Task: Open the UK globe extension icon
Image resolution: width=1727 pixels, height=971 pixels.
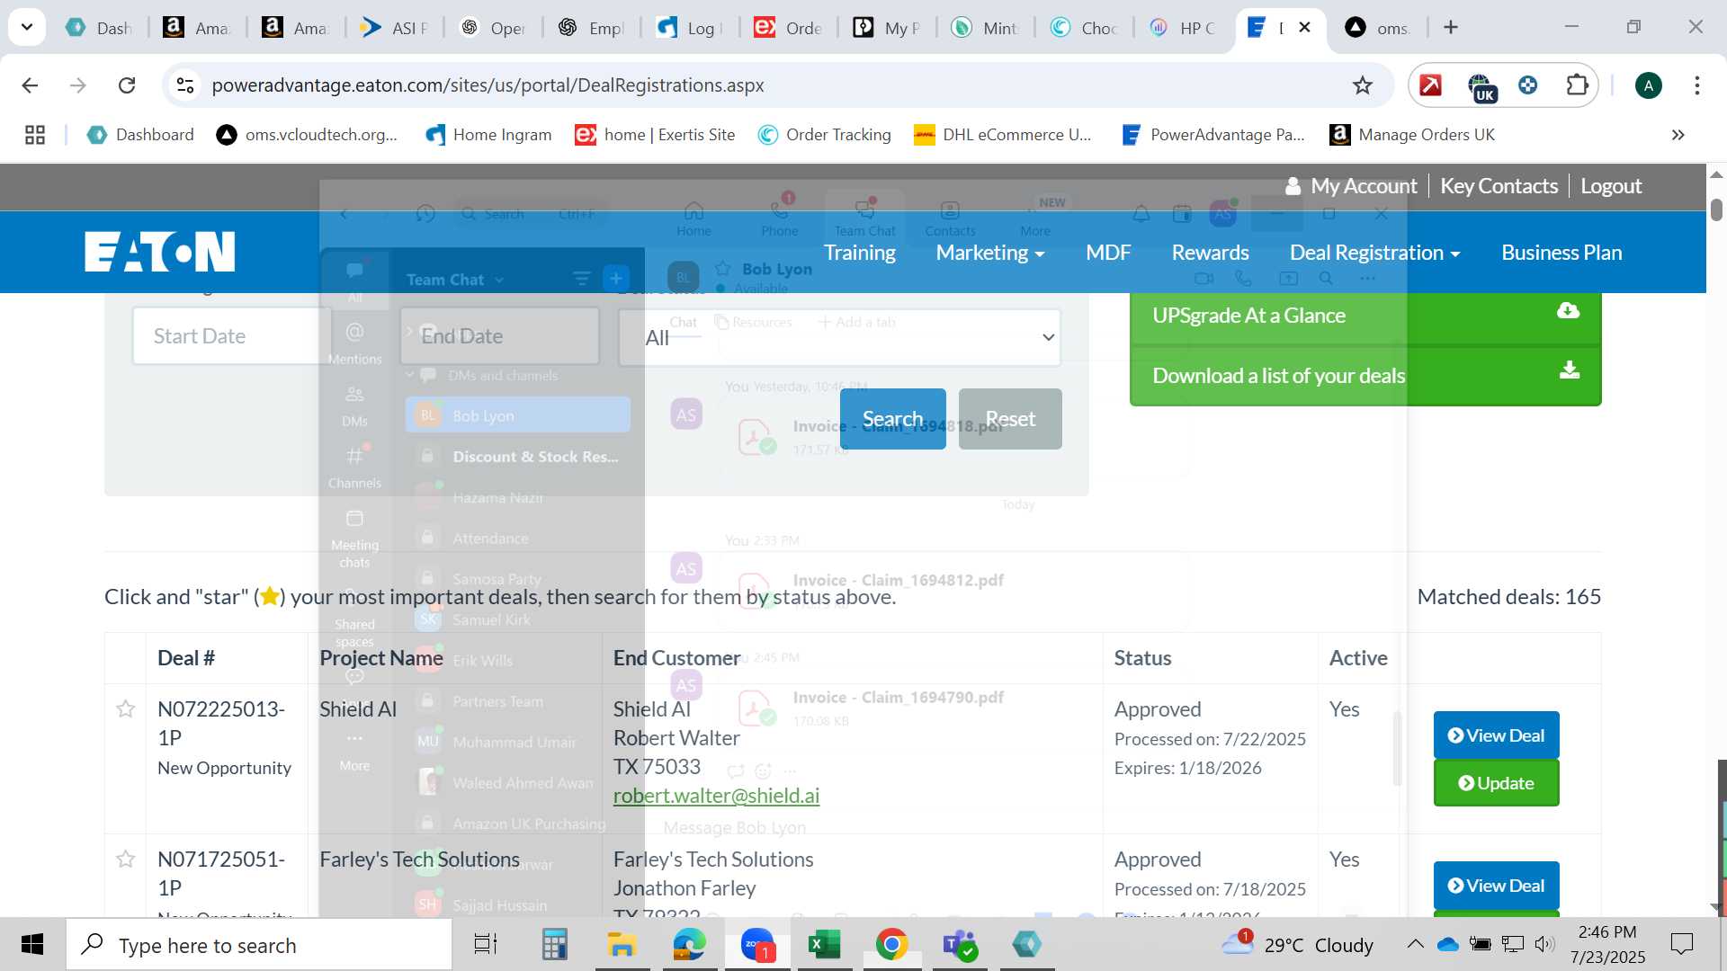Action: point(1481,87)
